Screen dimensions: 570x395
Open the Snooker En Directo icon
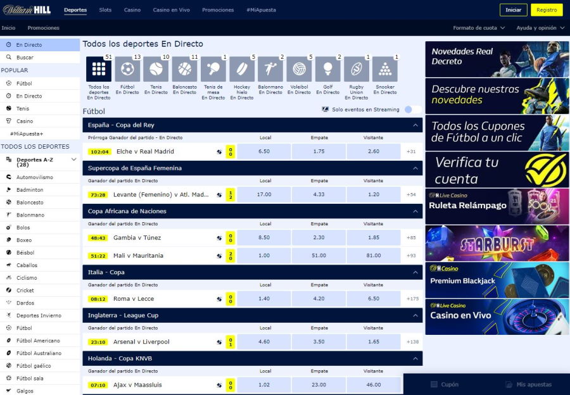click(385, 69)
